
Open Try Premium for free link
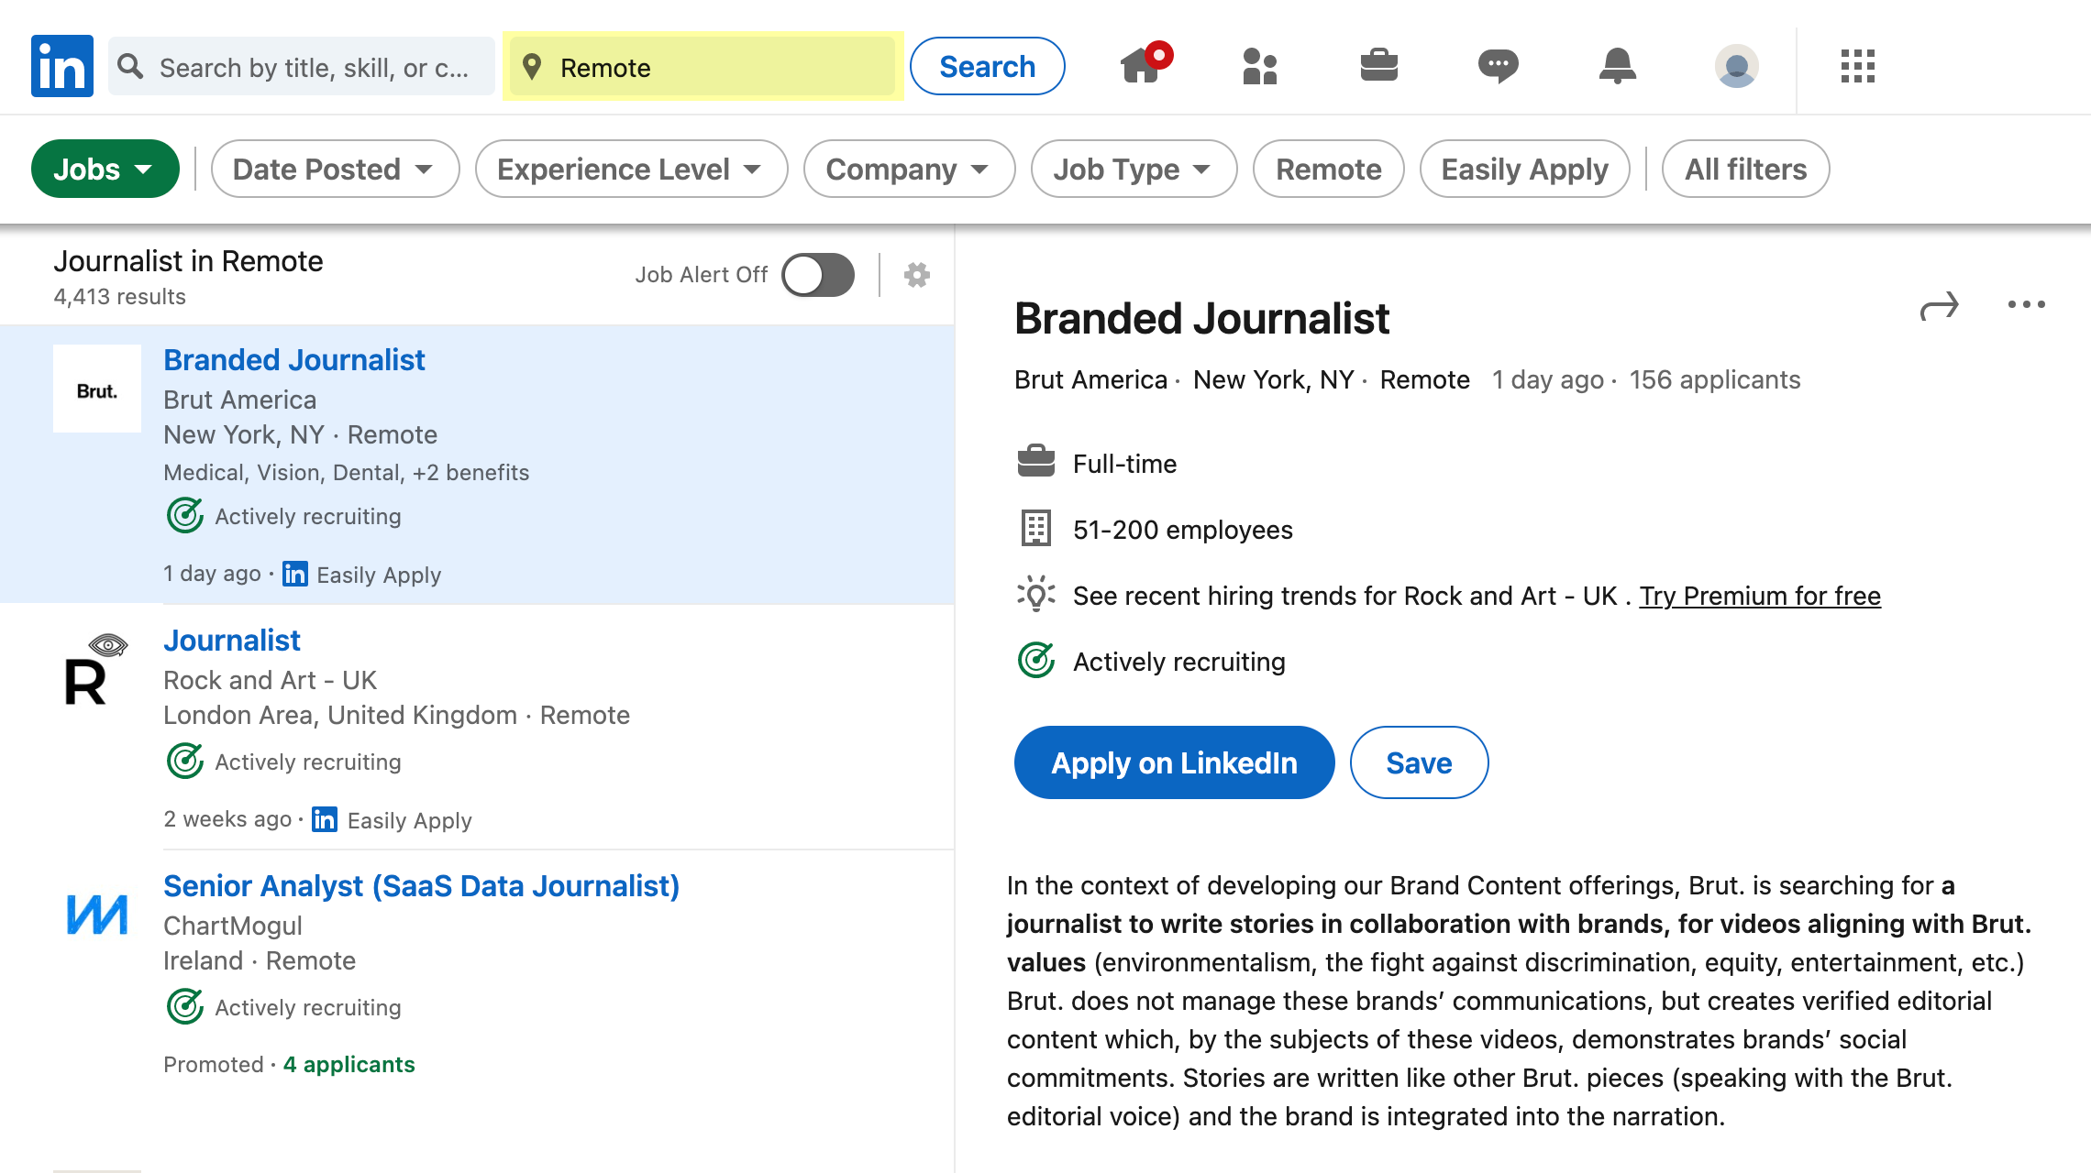point(1760,596)
